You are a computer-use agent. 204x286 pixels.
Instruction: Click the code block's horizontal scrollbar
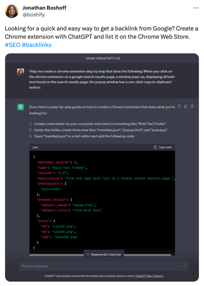pyautogui.click(x=100, y=255)
